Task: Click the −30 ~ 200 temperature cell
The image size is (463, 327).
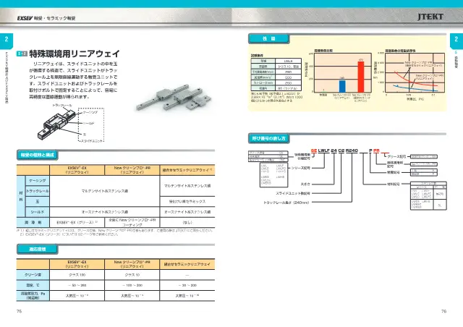Action: (187, 285)
